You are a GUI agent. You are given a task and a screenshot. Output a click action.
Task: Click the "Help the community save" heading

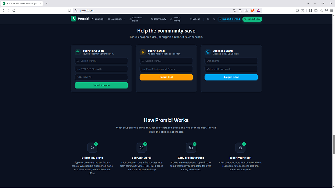[x=166, y=31]
